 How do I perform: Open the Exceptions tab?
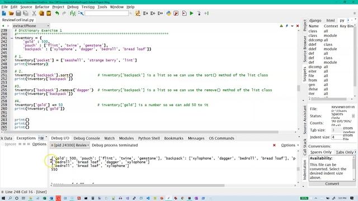tap(26, 138)
